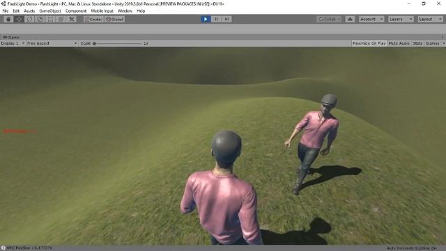This screenshot has height=251, width=446.
Task: Minimize the Unity window
Action: (409, 3)
